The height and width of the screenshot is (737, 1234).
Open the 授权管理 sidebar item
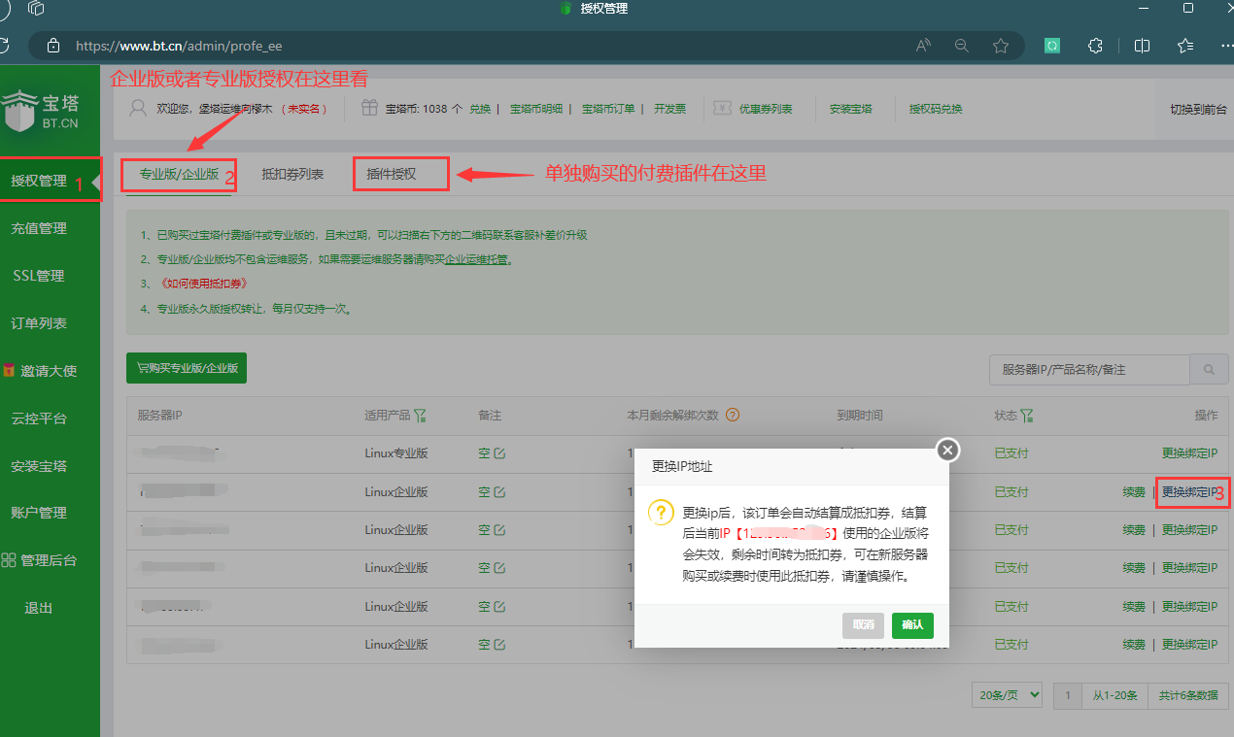pos(39,181)
